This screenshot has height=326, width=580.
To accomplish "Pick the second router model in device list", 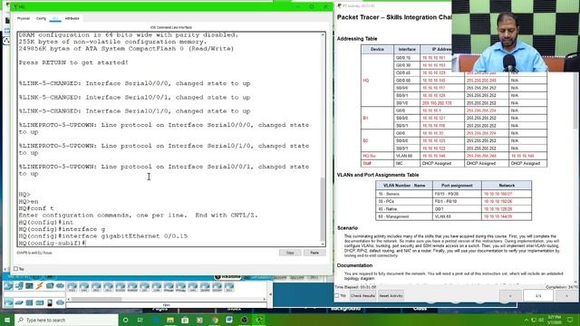I will click(x=84, y=287).
